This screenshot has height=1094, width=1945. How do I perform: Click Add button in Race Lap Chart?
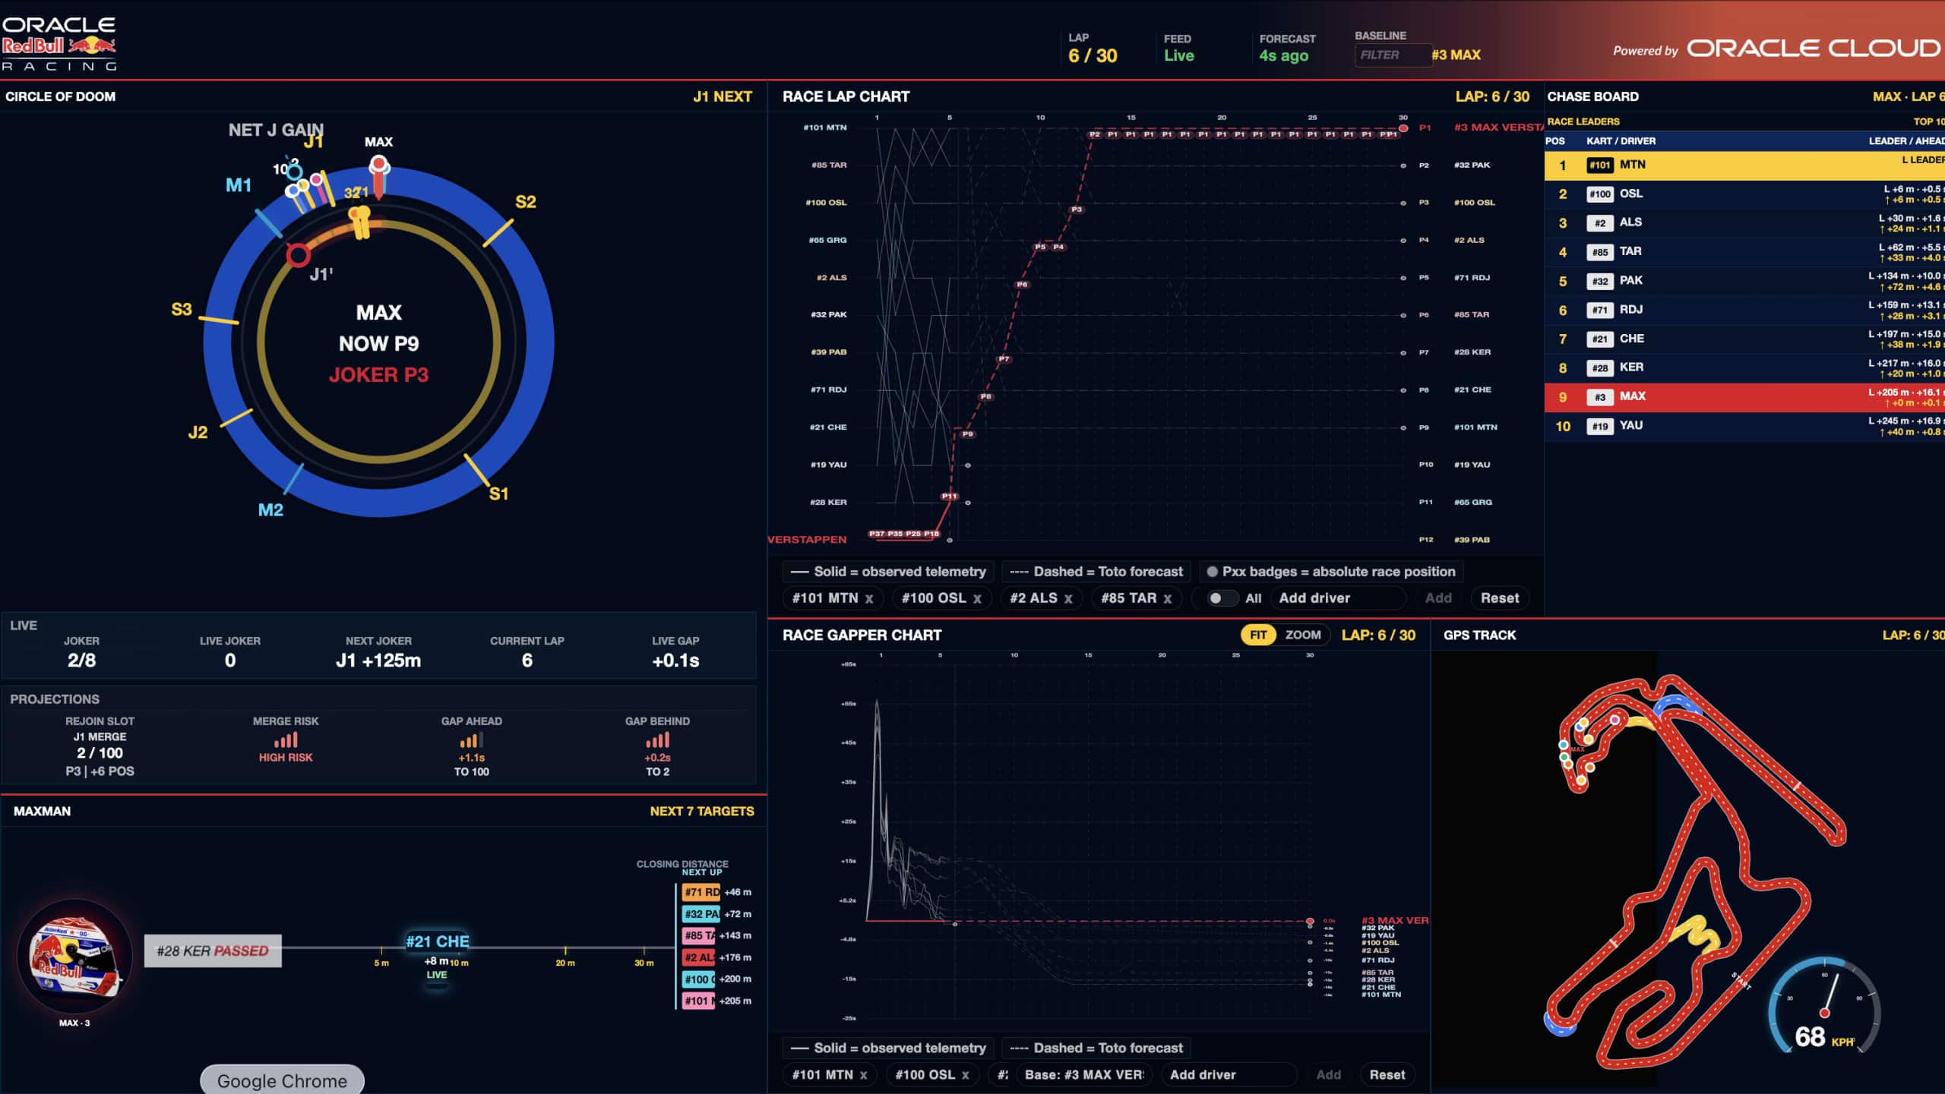(x=1438, y=598)
